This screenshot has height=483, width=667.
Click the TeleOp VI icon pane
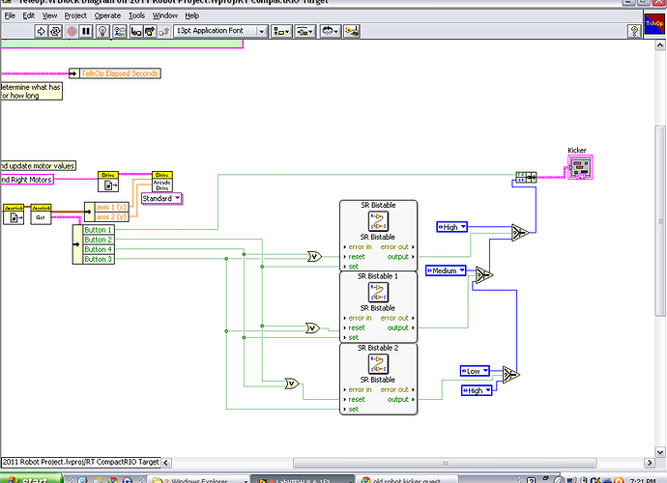point(654,24)
